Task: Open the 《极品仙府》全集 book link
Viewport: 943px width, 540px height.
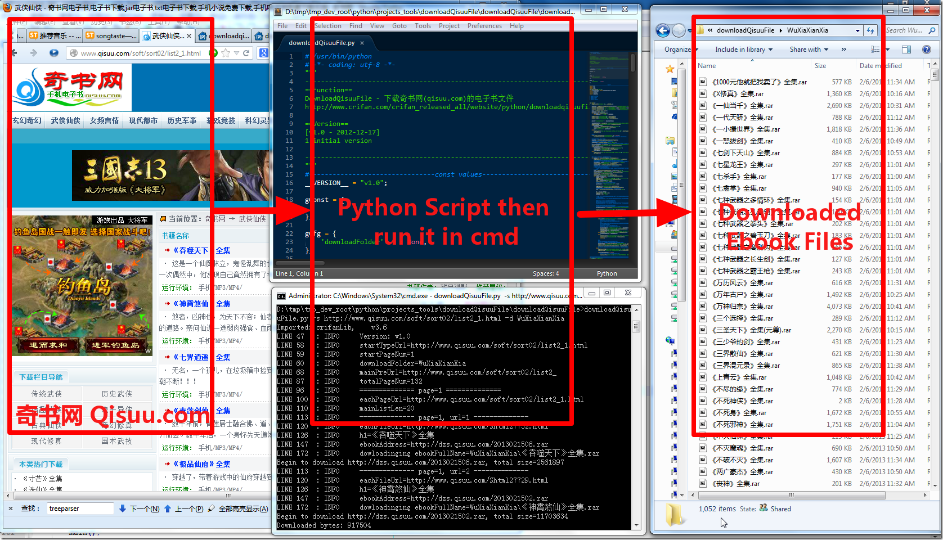Action: [202, 464]
